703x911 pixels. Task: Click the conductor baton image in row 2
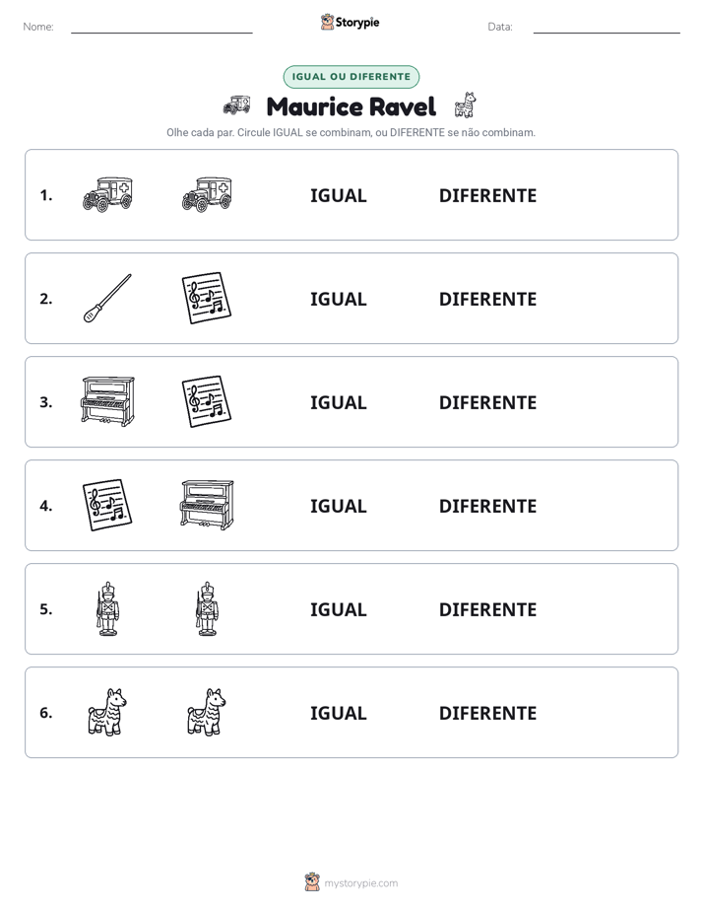(107, 298)
